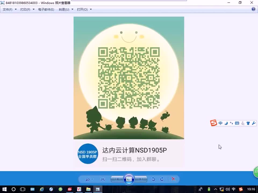Screen dimensions: 258x193
Task: Open the 打印(P) menu
Action: [25, 10]
